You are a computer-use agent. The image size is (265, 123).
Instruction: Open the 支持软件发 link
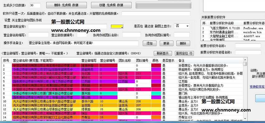coord(257,87)
